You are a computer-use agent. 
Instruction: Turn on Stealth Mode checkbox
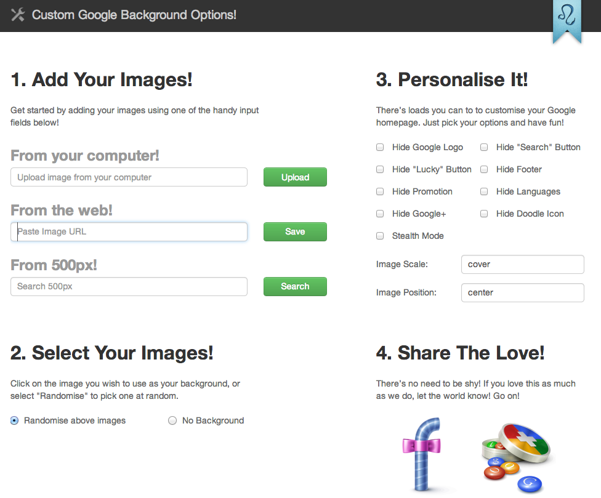[380, 236]
